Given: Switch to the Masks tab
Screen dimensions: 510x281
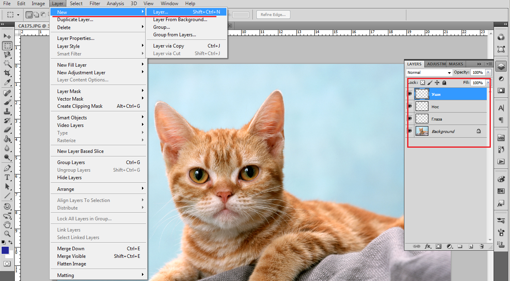Looking at the screenshot, I should tap(456, 64).
